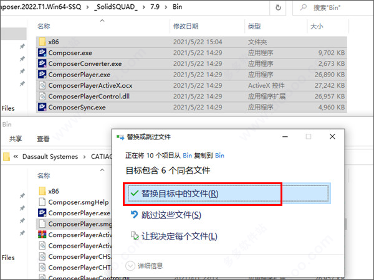Click the refresh icon in top address bar
Image resolution: width=374 pixels, height=280 pixels.
pos(278,7)
